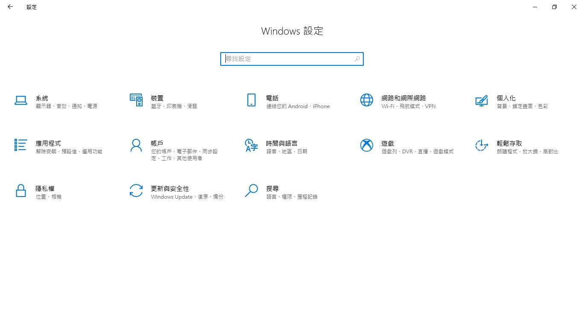Click the 'Wi-Fi、飛航模式、VPN' description
Screen dimensions: 584x311
(409, 106)
